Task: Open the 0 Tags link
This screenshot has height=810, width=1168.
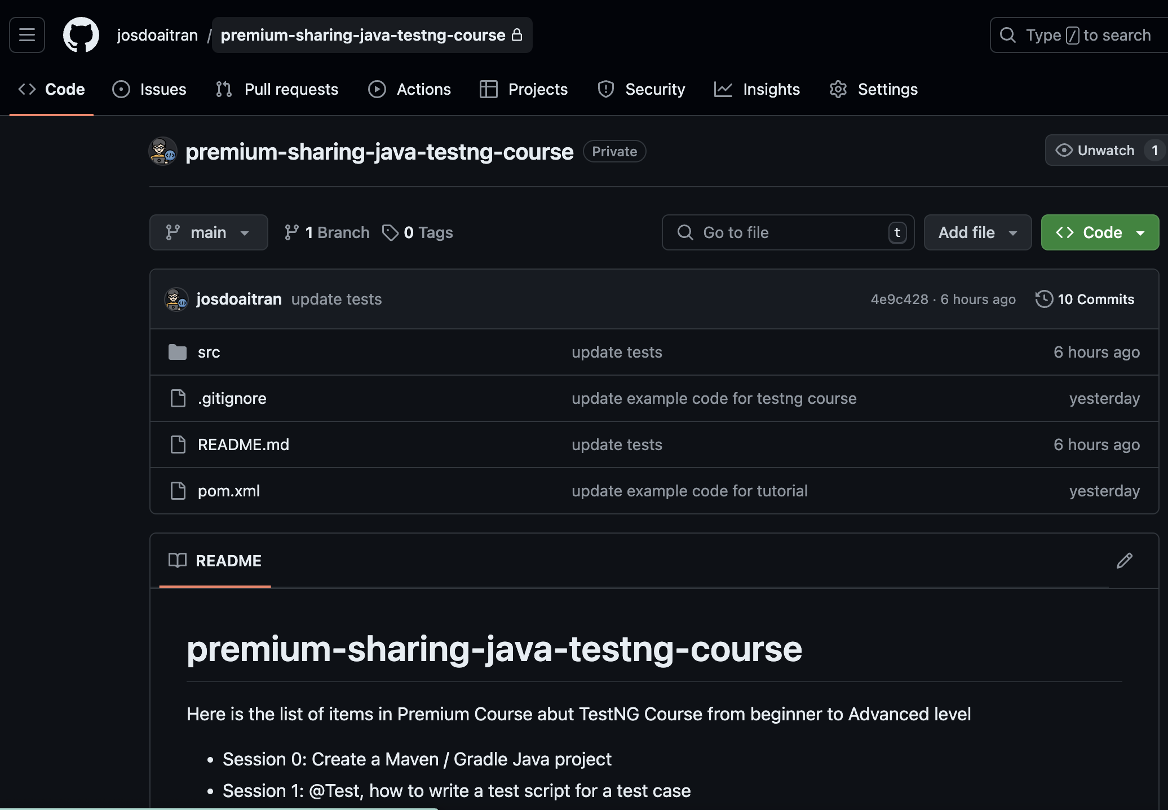Action: [418, 232]
